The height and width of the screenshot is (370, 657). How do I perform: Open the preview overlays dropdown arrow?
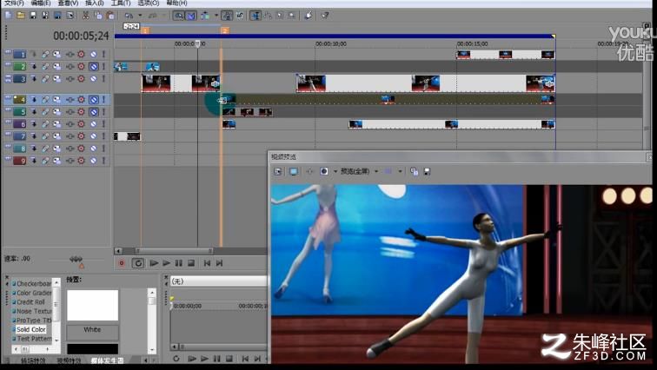[400, 172]
